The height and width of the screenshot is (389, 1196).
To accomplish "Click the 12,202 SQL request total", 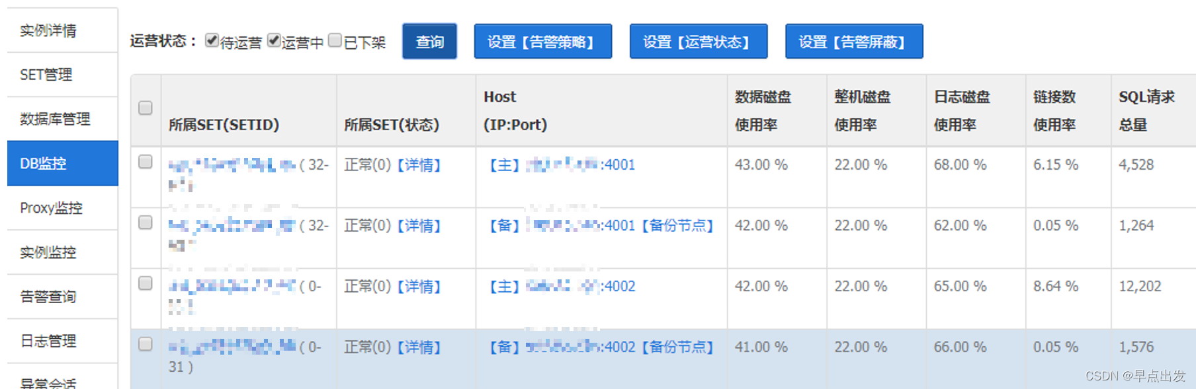I will [1140, 287].
